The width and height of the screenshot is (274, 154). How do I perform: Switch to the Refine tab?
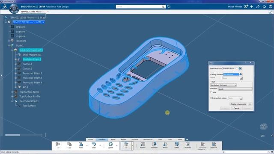pos(113,139)
